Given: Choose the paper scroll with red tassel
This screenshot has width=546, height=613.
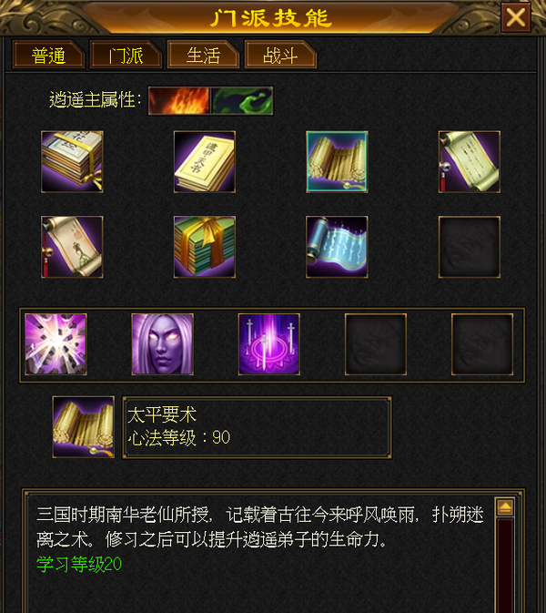Looking at the screenshot, I should pos(470,161).
